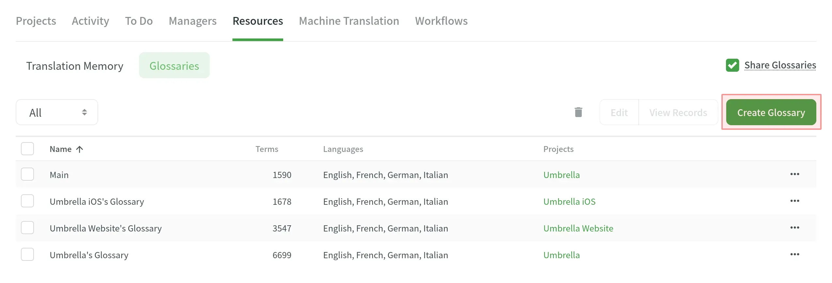Select the Umbrella's Glossary name
This screenshot has width=832, height=283.
point(89,255)
